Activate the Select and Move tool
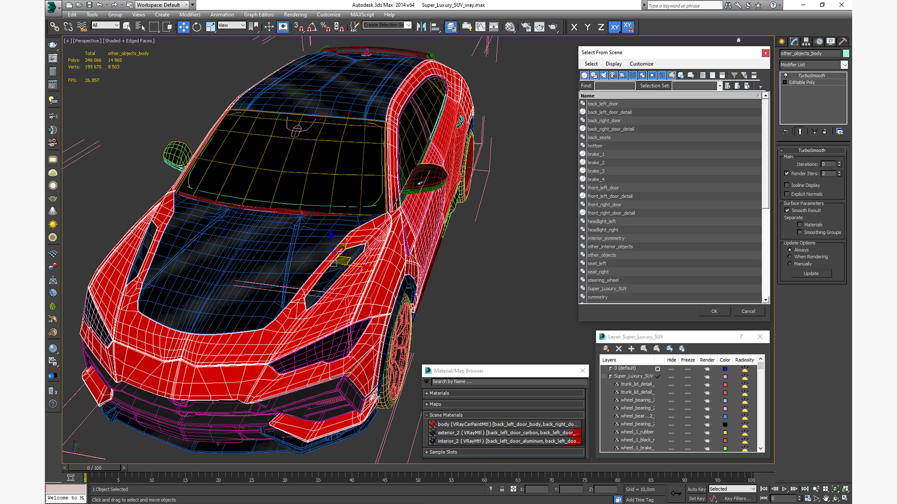Screen dimensions: 897x504 point(183,27)
